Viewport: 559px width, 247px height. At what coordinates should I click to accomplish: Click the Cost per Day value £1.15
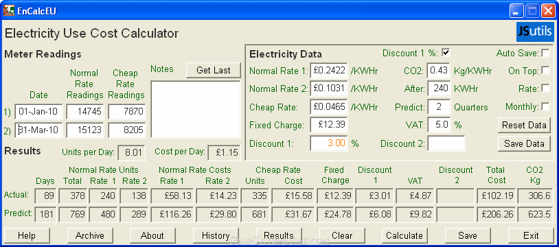tap(224, 153)
